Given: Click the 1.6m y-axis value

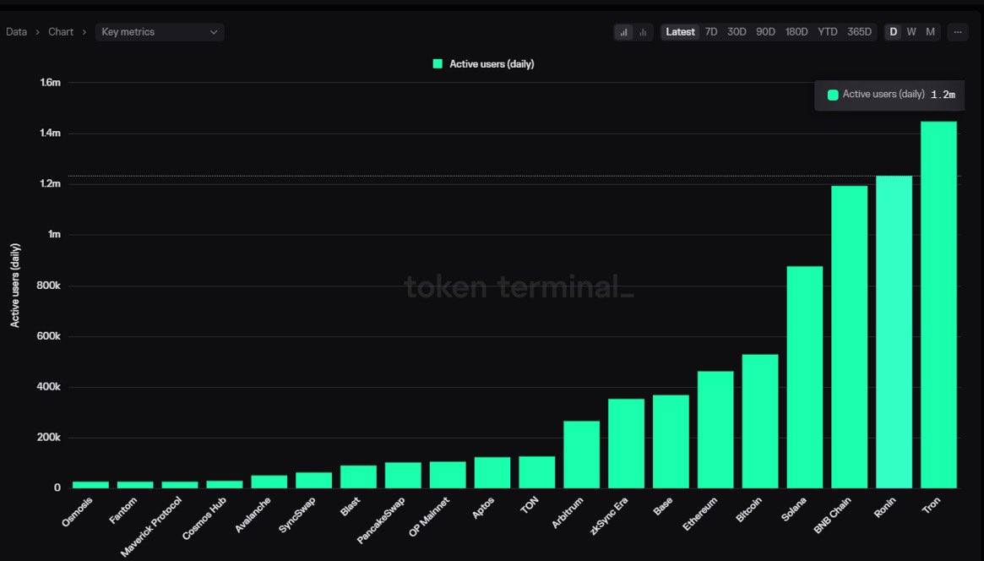Looking at the screenshot, I should 50,82.
